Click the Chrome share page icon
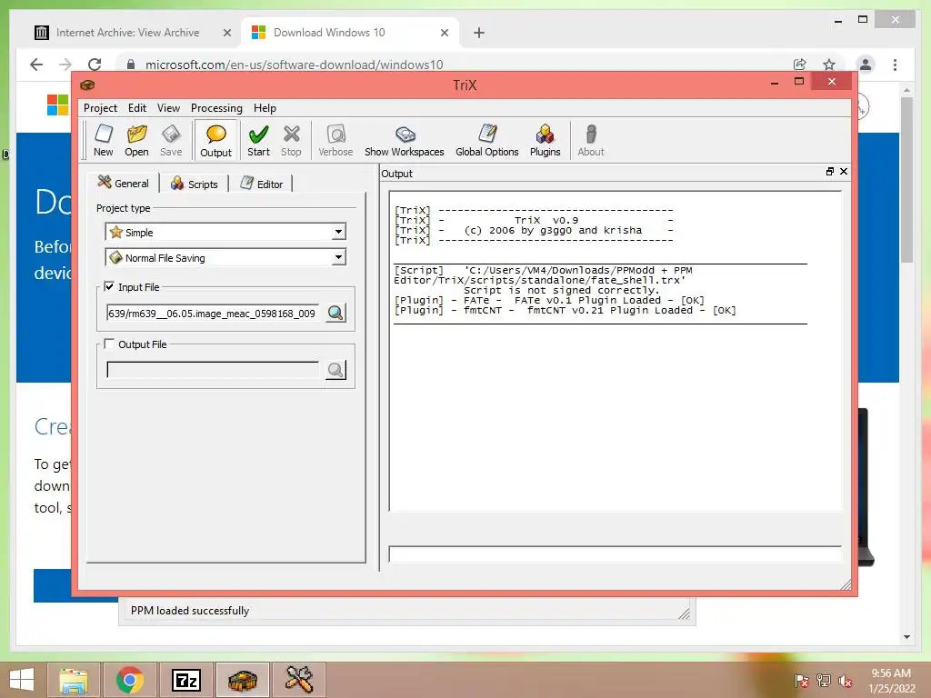 click(x=799, y=65)
